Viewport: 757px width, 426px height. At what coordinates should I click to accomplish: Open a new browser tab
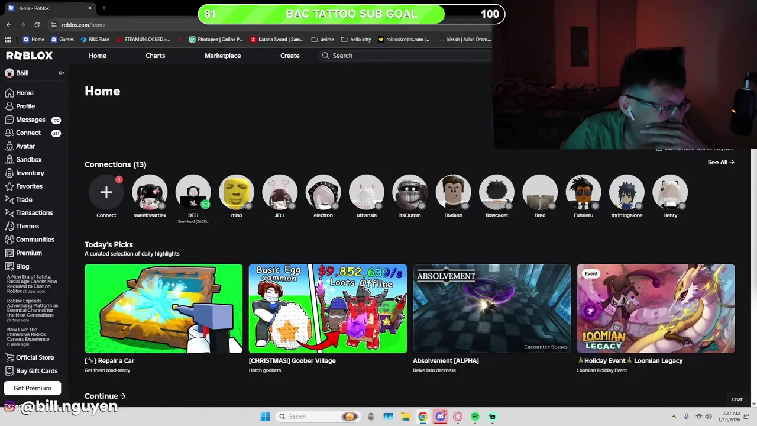(x=103, y=8)
